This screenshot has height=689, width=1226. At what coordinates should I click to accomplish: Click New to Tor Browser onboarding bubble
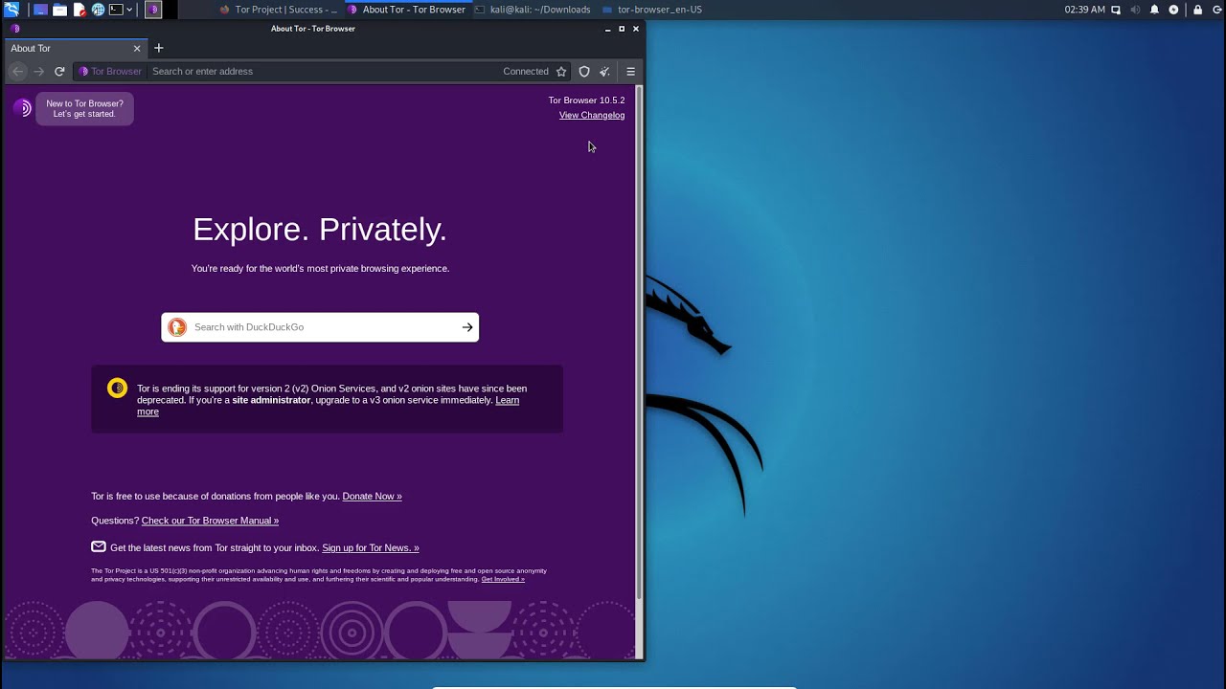point(84,108)
